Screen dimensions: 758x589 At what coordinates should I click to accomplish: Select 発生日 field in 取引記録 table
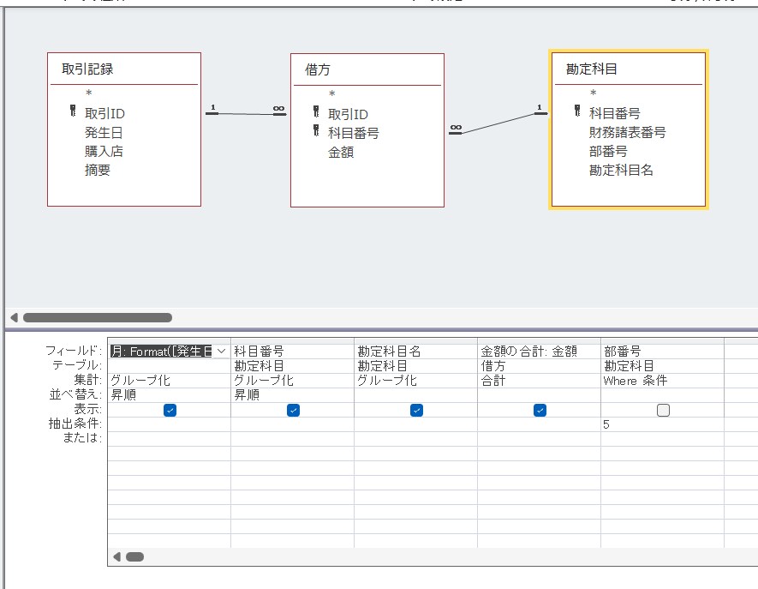point(104,132)
